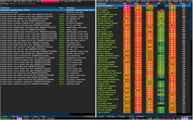Select the st_stoch_ema strategy row
Image resolution: width=193 pixels, height=120 pixels.
point(144,12)
